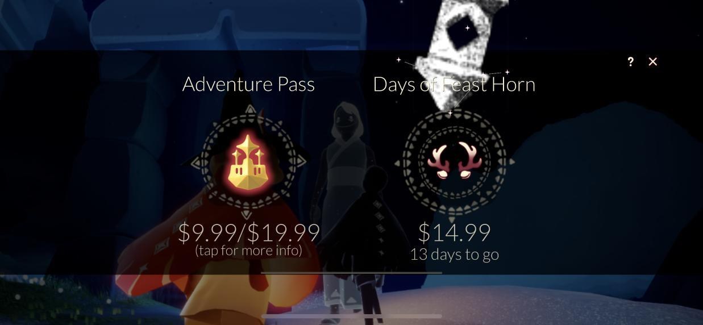Close the shop panel with the X
Screen dimensions: 703x325
[652, 61]
